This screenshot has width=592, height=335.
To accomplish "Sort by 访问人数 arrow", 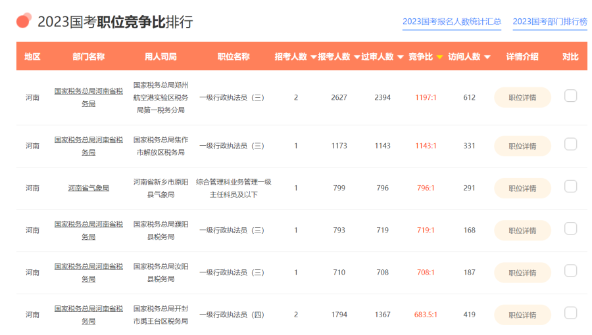I will pos(487,57).
